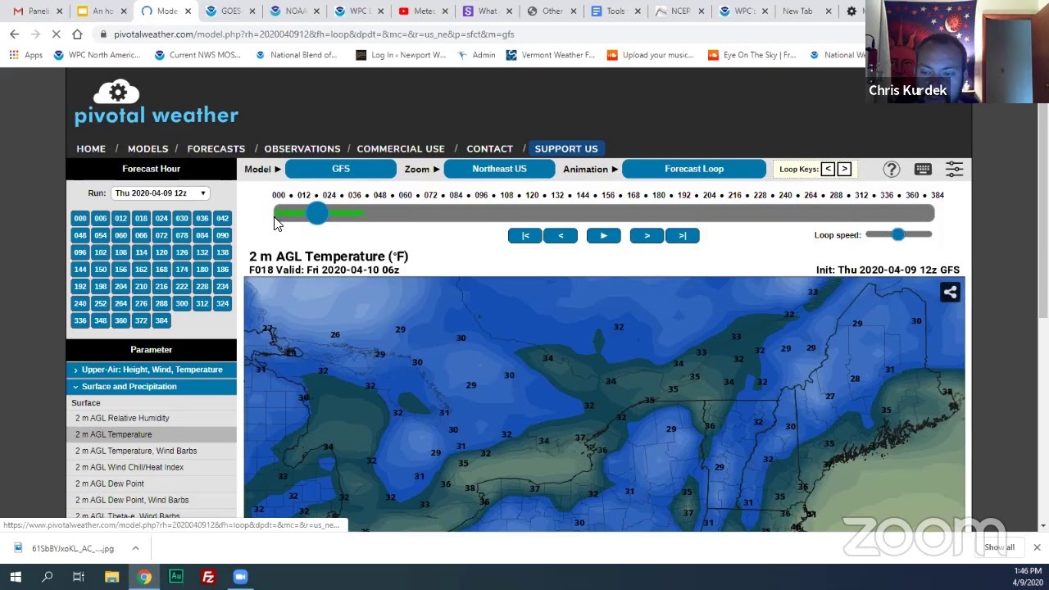
Task: Select 2 m AGL Wind Chill/Heat Index
Action: click(x=129, y=467)
